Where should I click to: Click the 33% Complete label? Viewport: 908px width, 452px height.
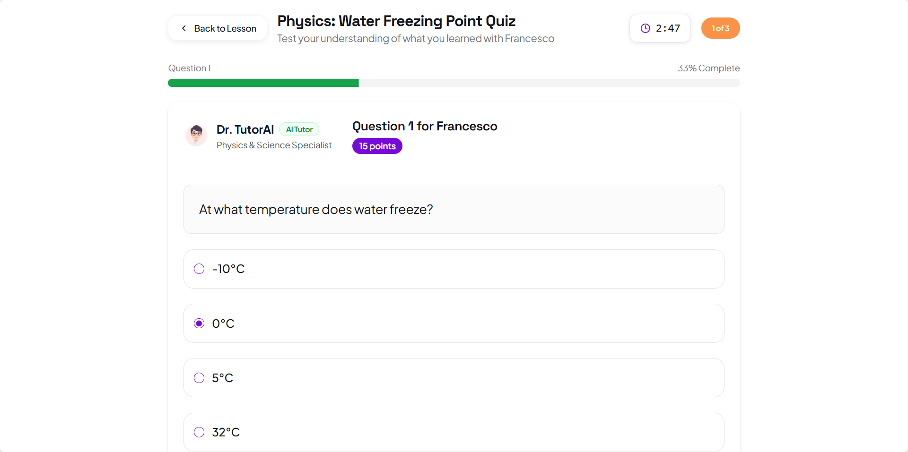point(708,68)
